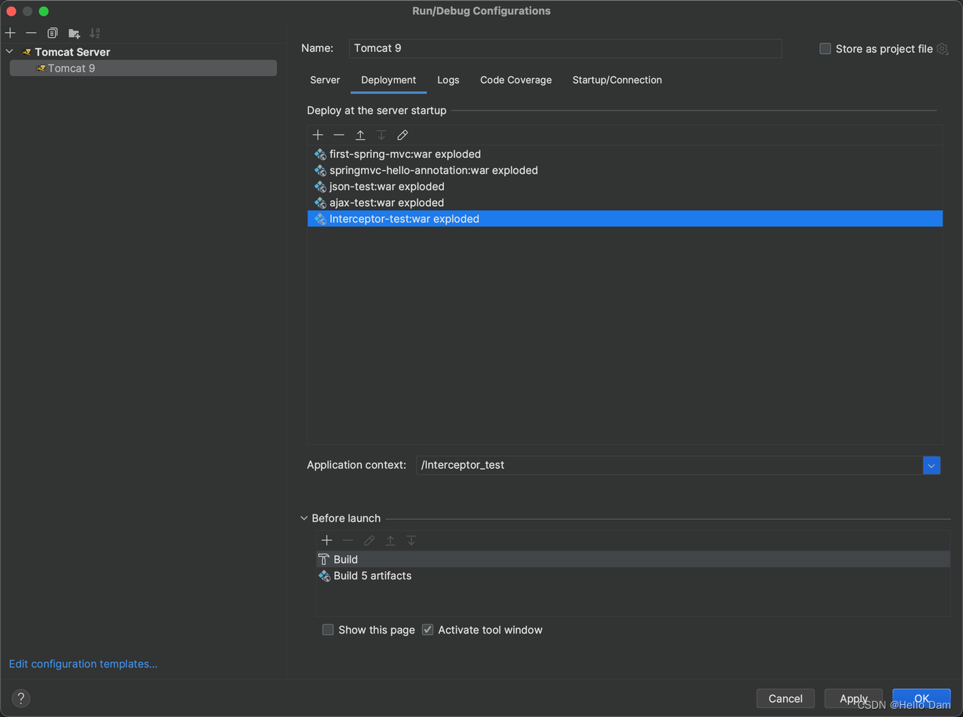Click the json-test artifact icon
The height and width of the screenshot is (717, 963).
[320, 187]
